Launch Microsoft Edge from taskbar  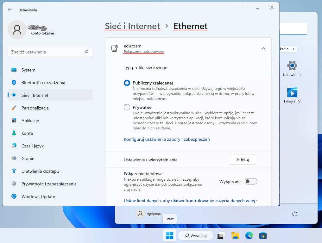[249, 235]
